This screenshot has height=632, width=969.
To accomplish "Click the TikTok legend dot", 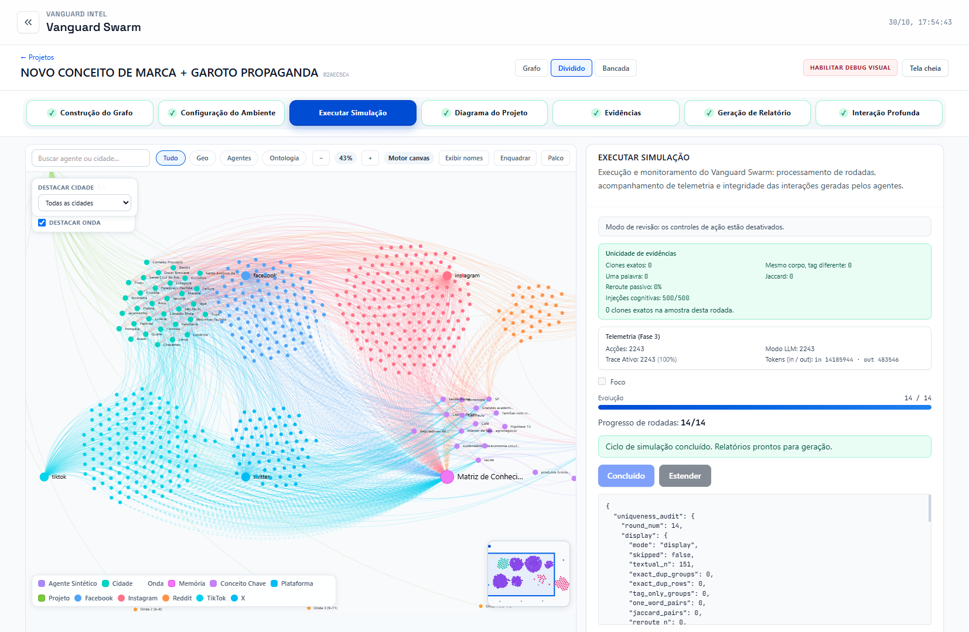I will 200,598.
